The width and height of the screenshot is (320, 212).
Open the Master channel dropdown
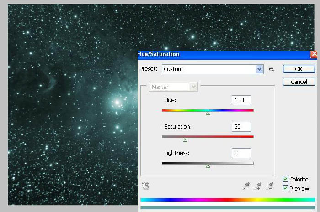[173, 87]
